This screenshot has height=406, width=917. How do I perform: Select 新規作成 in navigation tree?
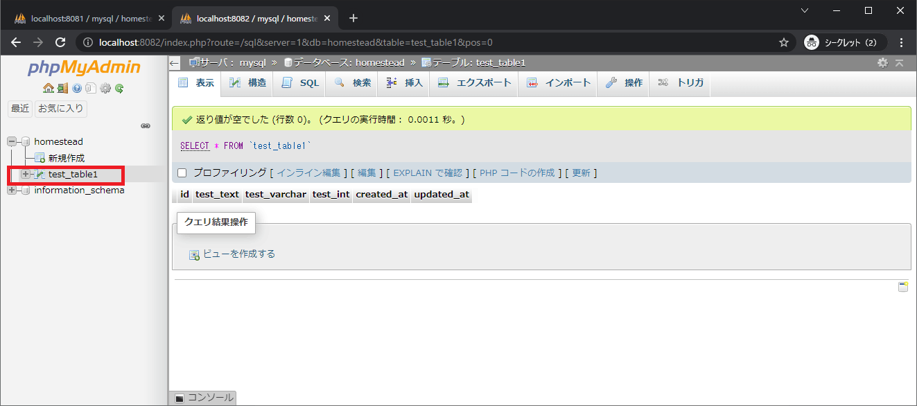tap(67, 158)
